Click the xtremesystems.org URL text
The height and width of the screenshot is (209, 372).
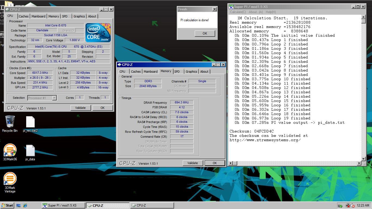click(265, 140)
